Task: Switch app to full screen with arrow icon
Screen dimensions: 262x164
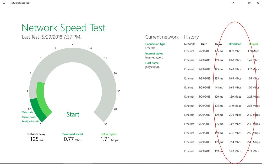Action: coord(233,3)
